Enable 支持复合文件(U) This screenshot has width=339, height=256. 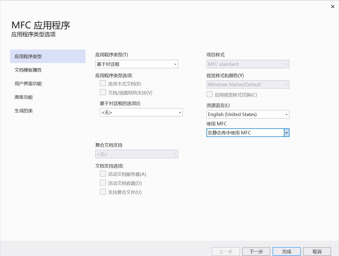(103, 192)
